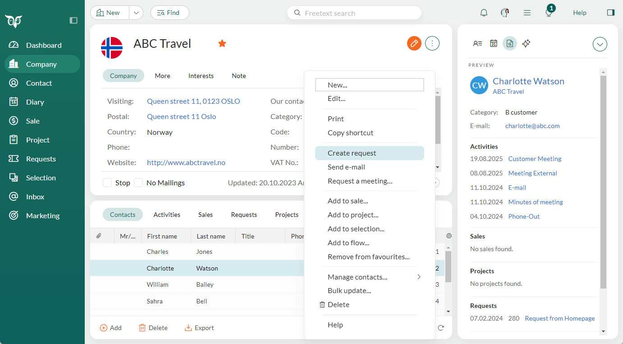Open the AI sparkle icon in side panel
Image resolution: width=623 pixels, height=344 pixels.
pos(526,43)
